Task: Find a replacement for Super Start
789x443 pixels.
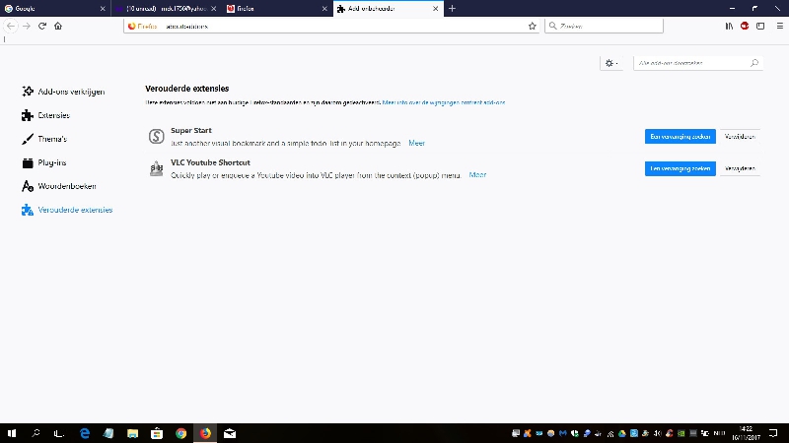Action: point(680,137)
